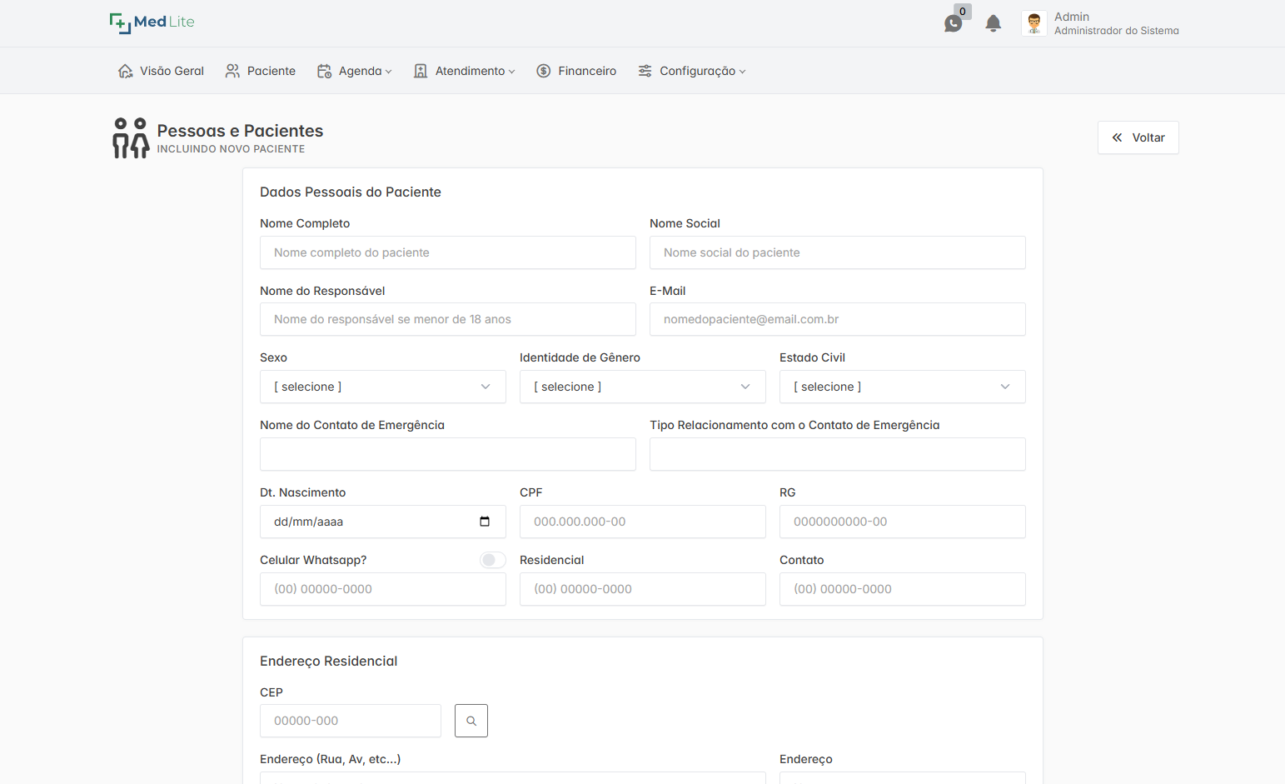Click the CEP search magnifier button
1285x784 pixels.
click(x=471, y=721)
